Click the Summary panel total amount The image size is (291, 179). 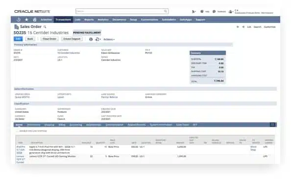click(x=218, y=81)
